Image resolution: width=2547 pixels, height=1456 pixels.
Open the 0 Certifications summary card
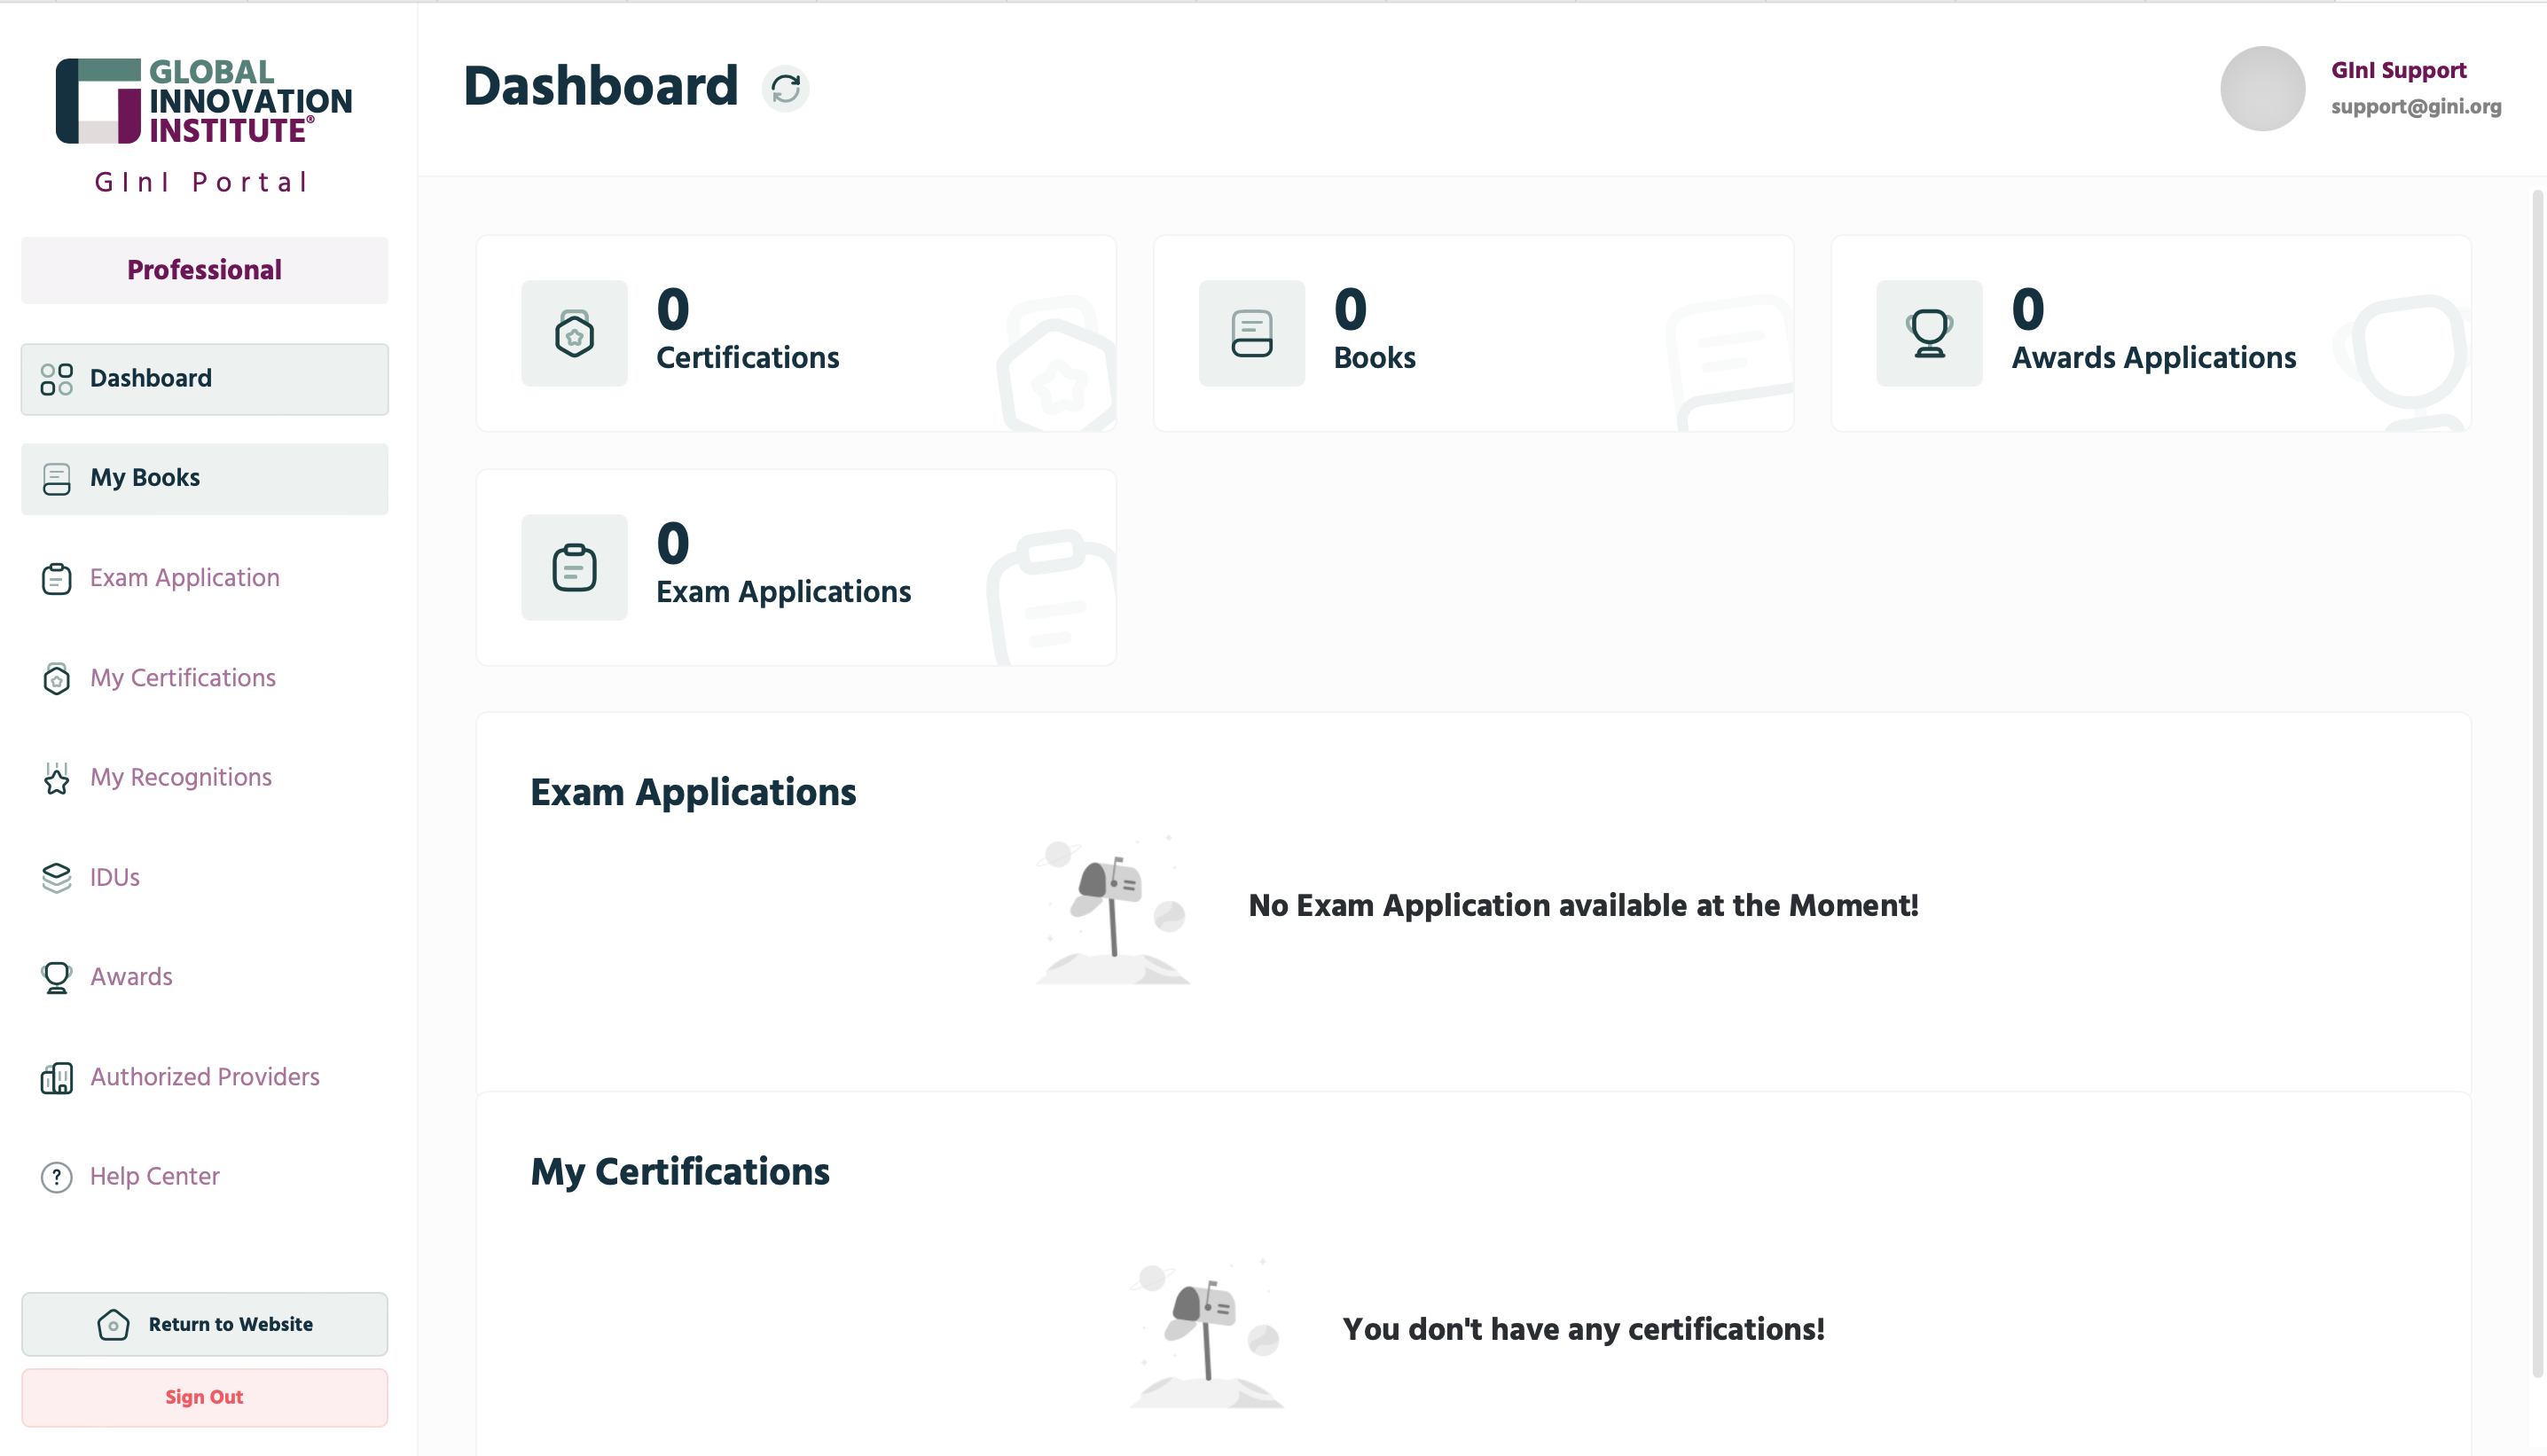[796, 334]
